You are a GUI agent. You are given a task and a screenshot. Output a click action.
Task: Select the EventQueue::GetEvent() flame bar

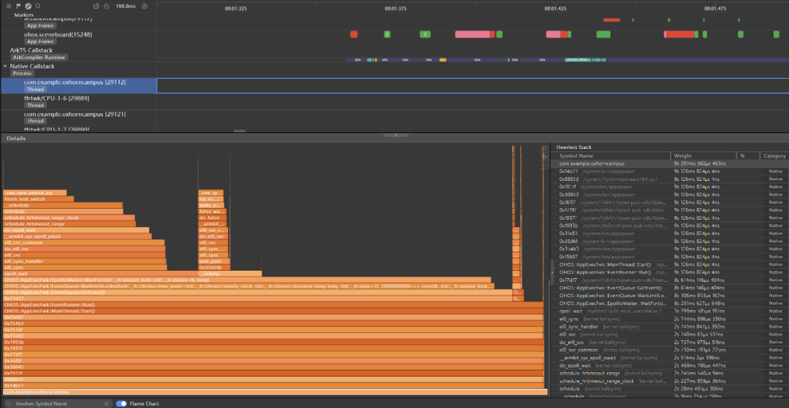tap(257, 293)
